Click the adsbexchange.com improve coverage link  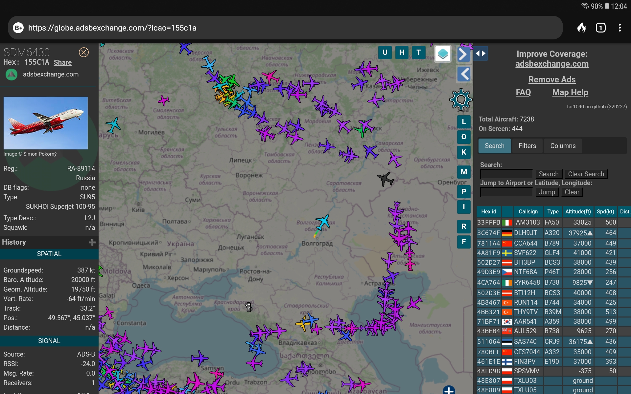tap(551, 64)
